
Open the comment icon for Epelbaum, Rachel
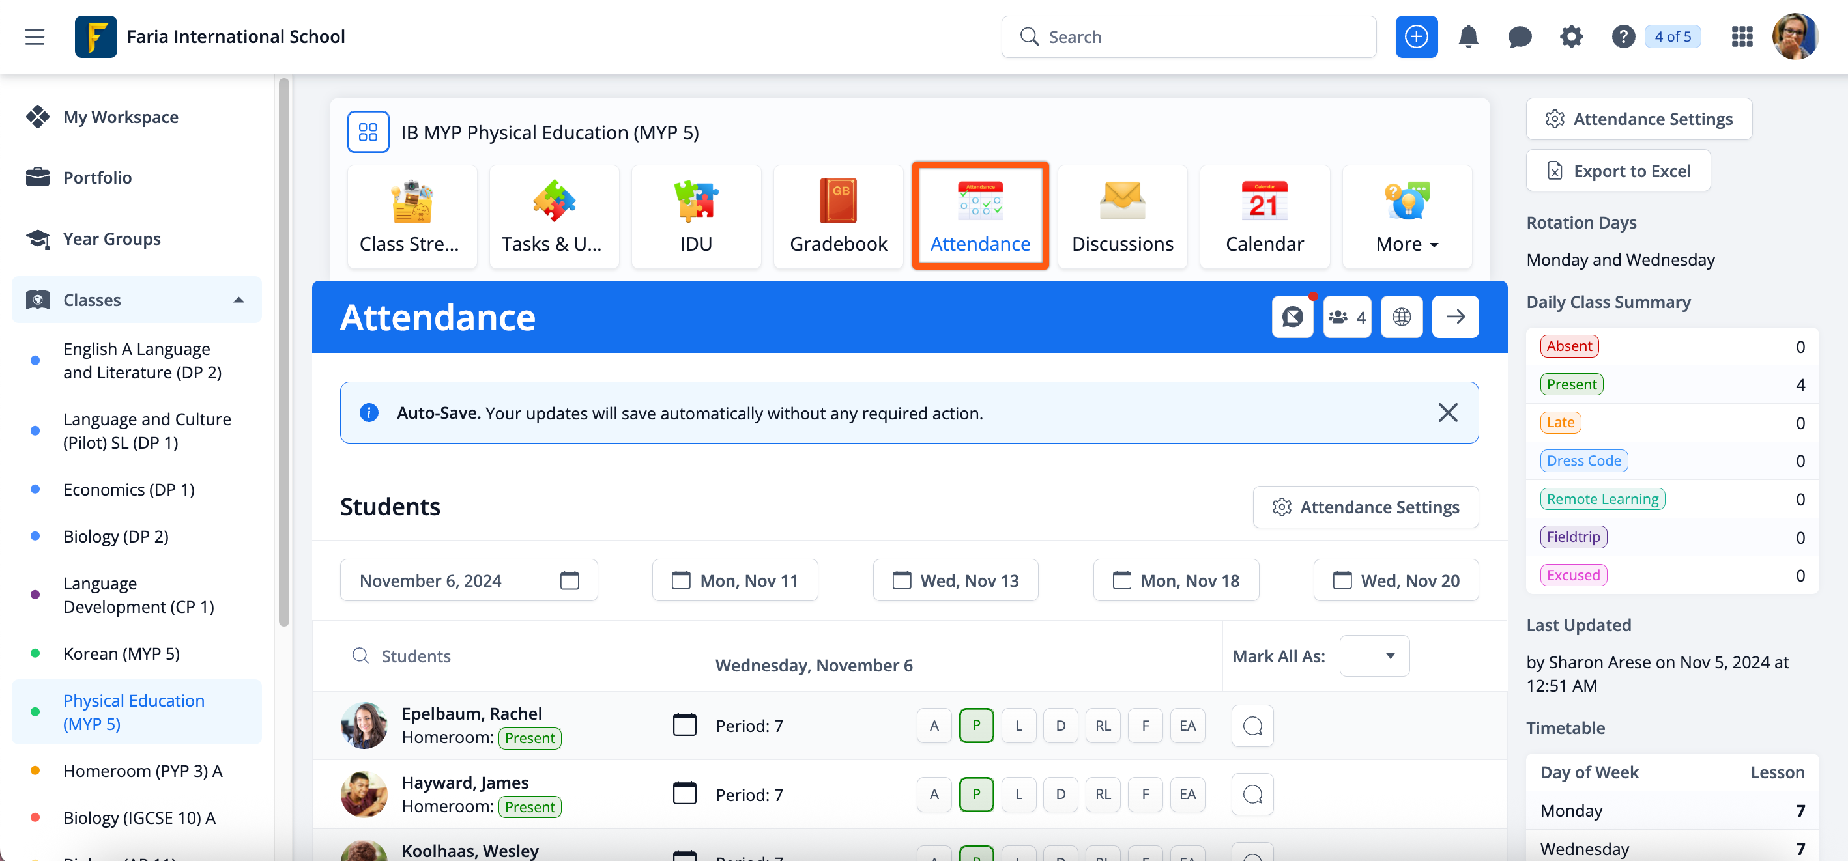pos(1252,726)
